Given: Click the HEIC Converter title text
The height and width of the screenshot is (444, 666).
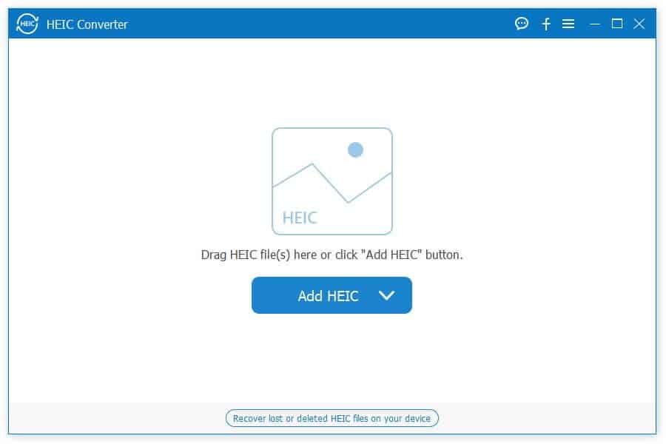Looking at the screenshot, I should pos(87,24).
